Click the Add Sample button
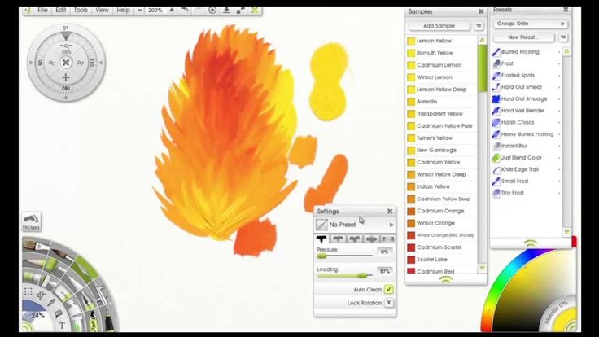The height and width of the screenshot is (337, 599). point(439,26)
